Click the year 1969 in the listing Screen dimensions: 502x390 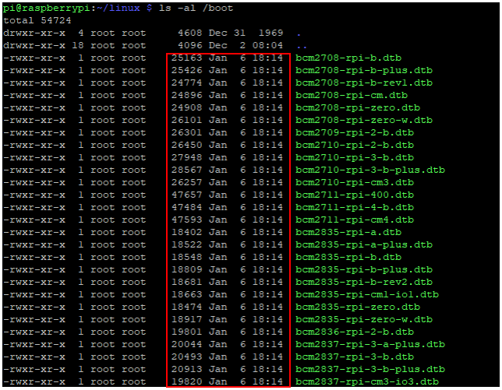[270, 33]
